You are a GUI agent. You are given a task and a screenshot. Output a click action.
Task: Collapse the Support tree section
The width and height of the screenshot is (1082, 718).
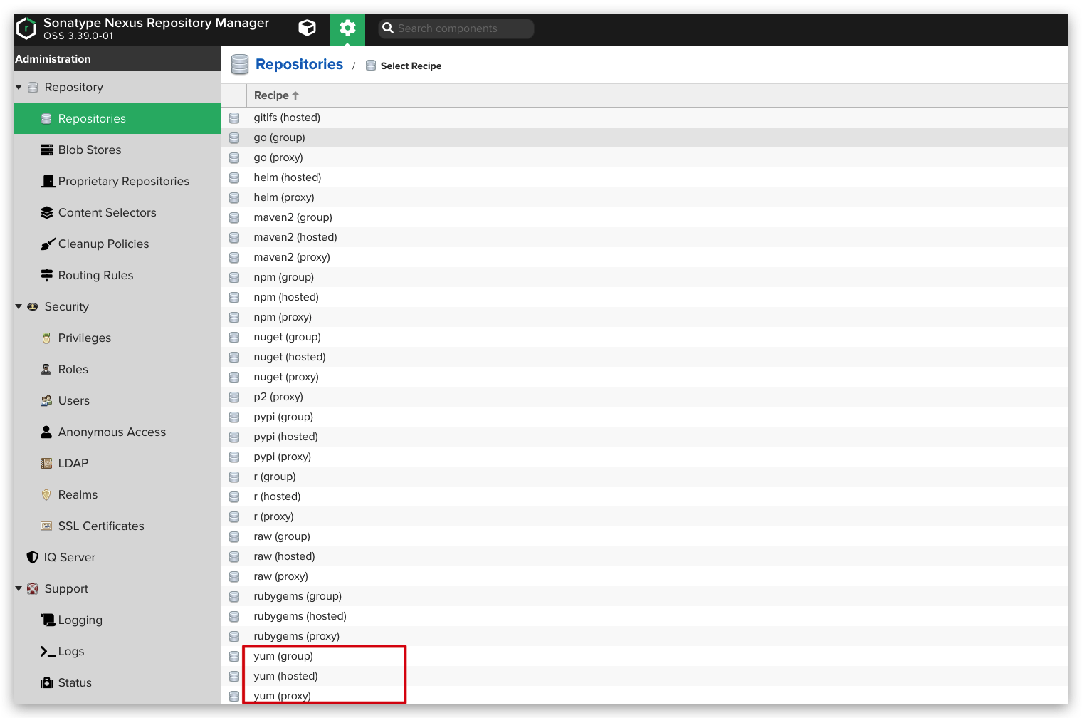pyautogui.click(x=19, y=589)
